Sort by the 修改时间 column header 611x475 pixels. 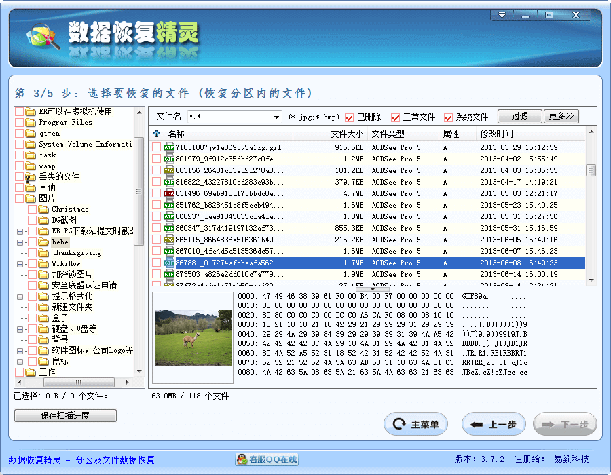530,134
